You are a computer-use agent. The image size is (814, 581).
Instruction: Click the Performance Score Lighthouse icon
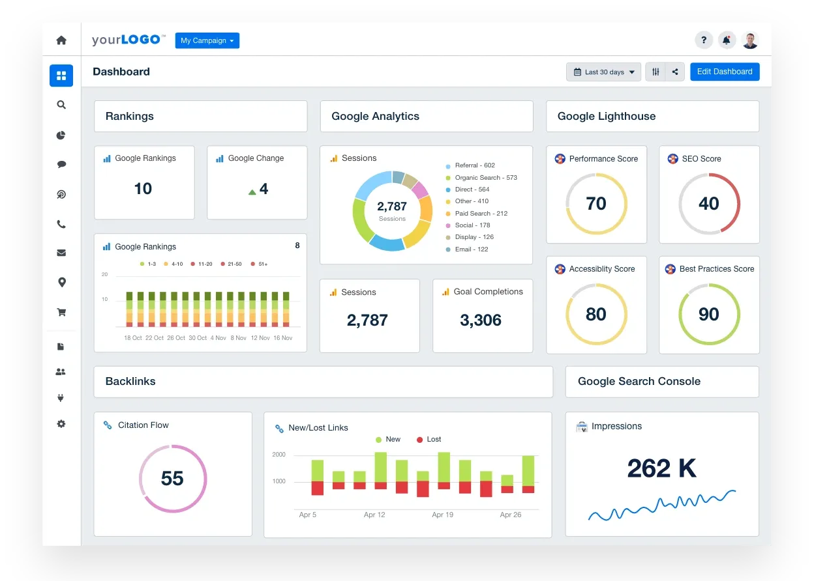[x=560, y=159]
